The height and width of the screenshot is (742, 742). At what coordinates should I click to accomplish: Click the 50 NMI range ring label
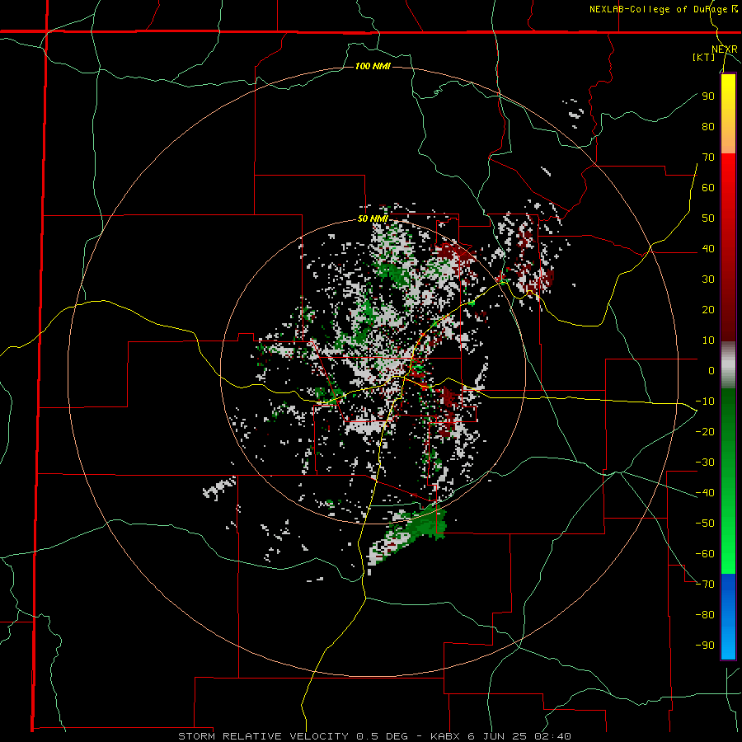(x=373, y=218)
